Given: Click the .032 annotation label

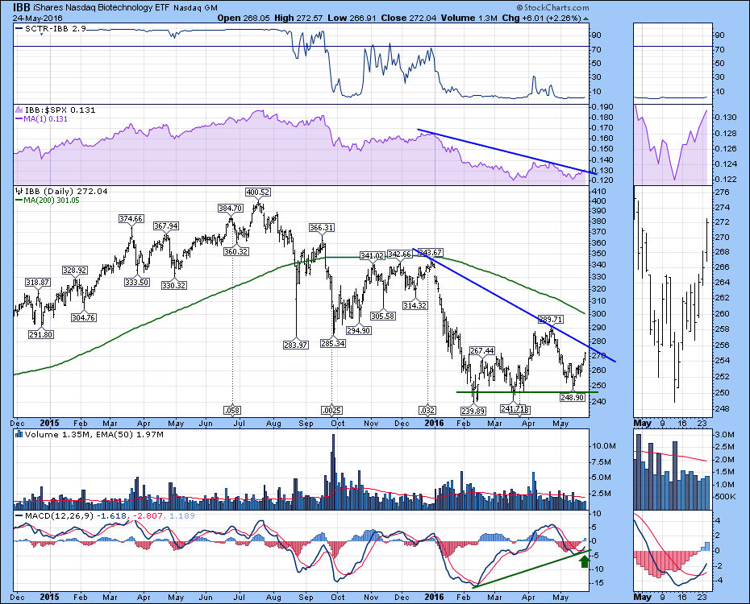Looking at the screenshot, I should [427, 410].
